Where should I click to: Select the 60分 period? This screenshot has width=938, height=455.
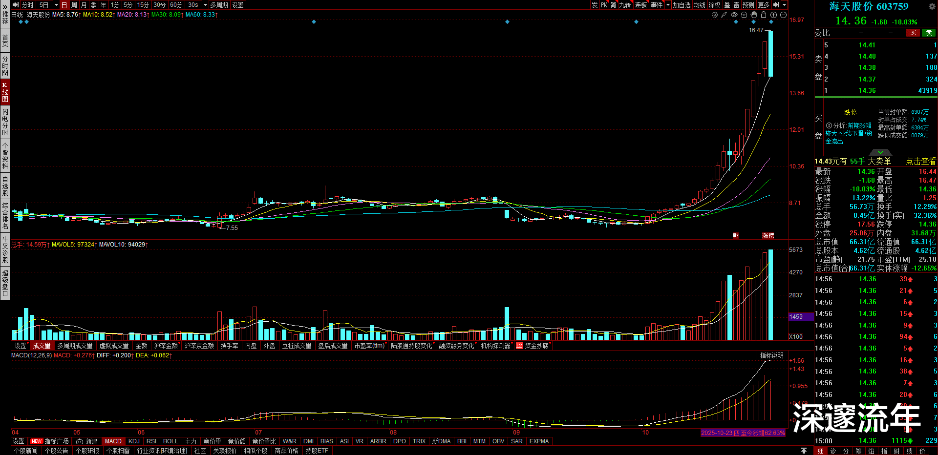176,5
